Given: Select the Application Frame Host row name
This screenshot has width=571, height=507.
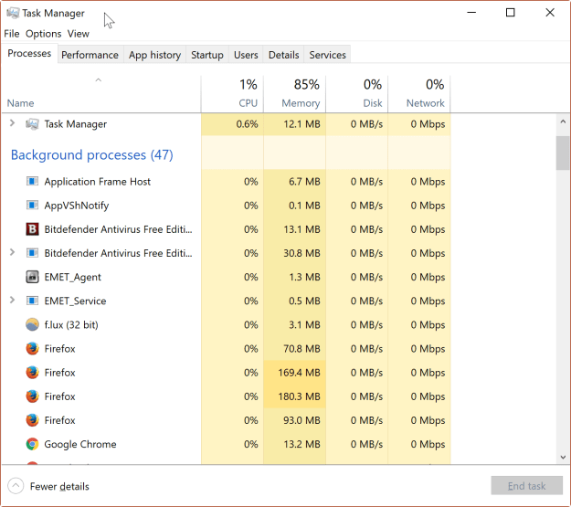Looking at the screenshot, I should [97, 182].
